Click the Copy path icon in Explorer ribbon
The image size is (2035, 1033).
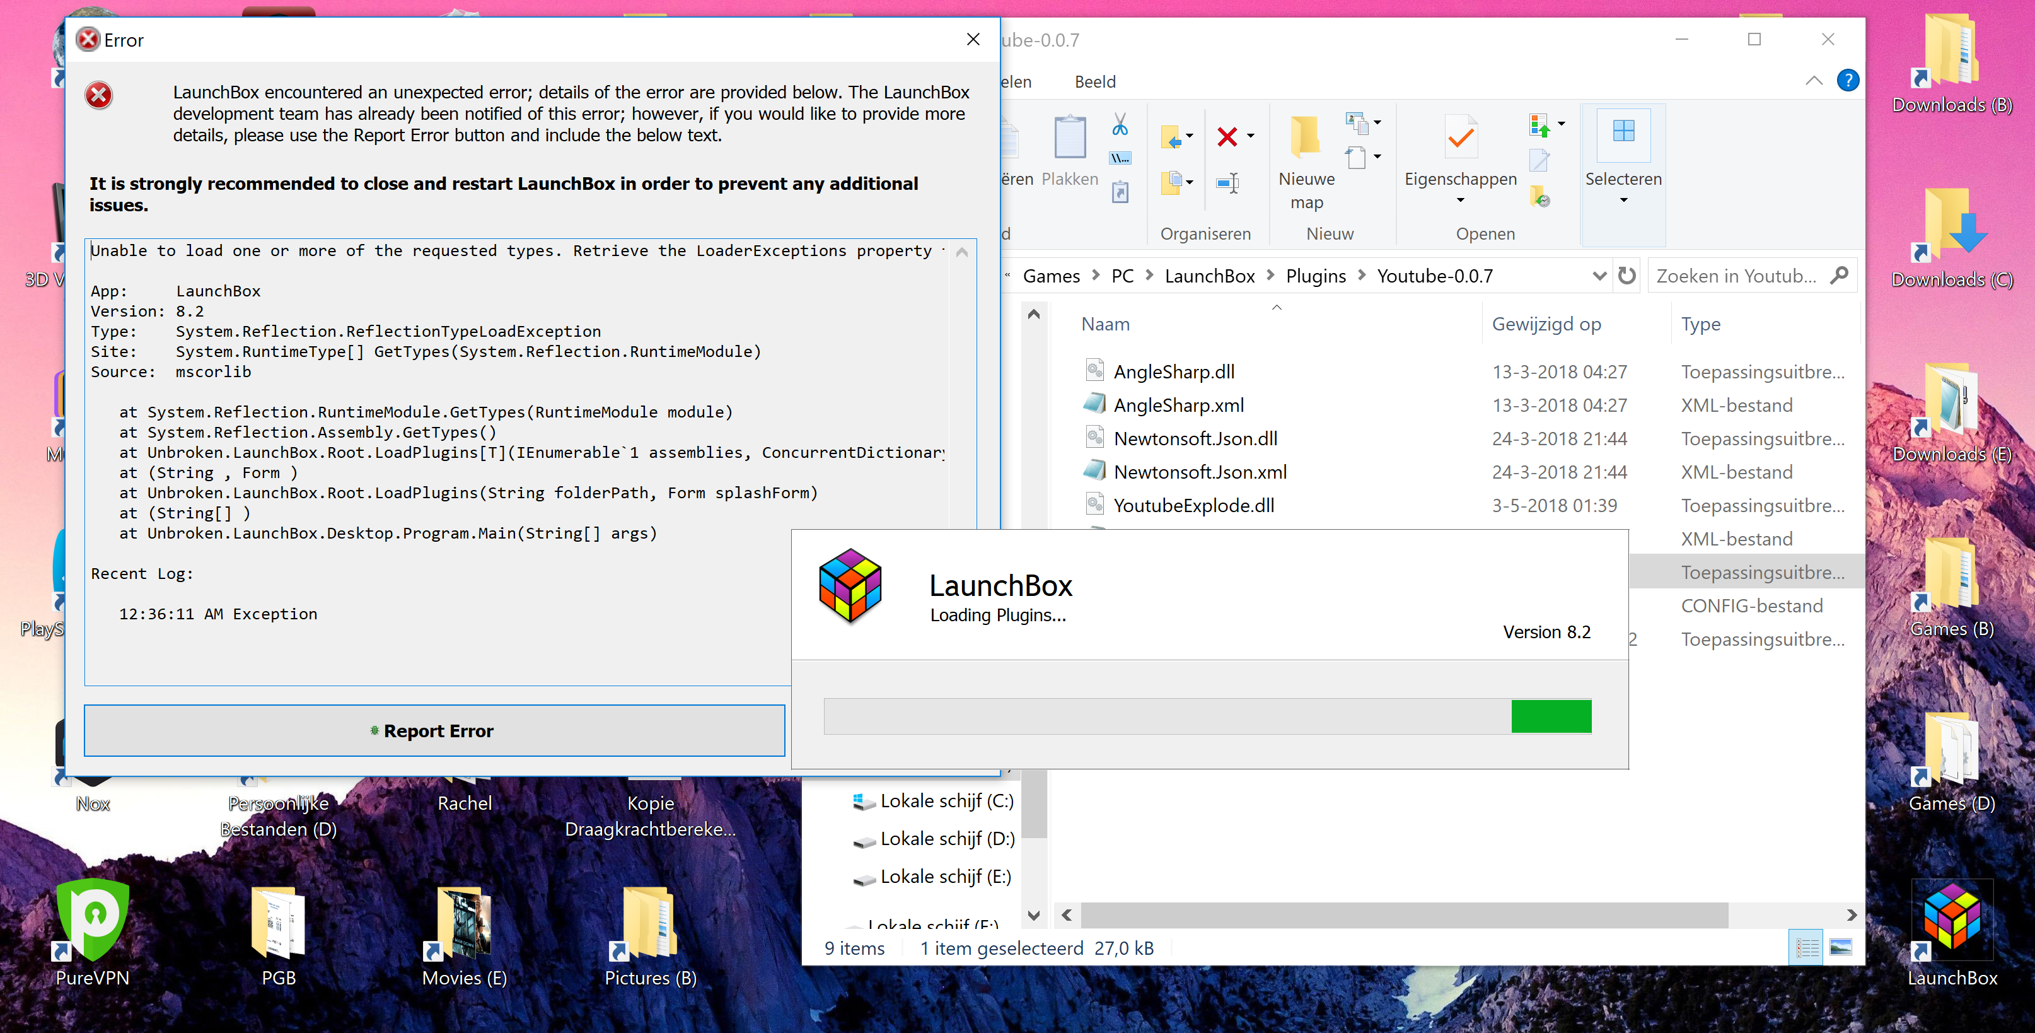[x=1120, y=158]
